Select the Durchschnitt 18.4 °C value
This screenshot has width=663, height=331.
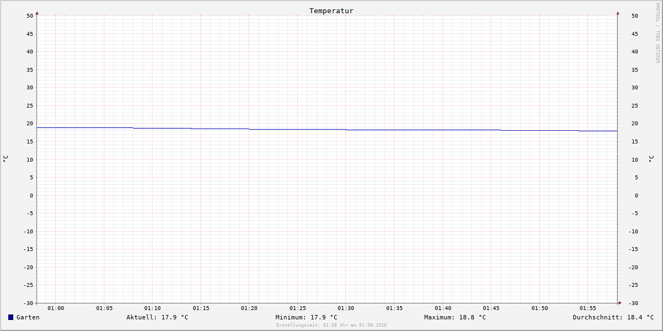point(613,317)
